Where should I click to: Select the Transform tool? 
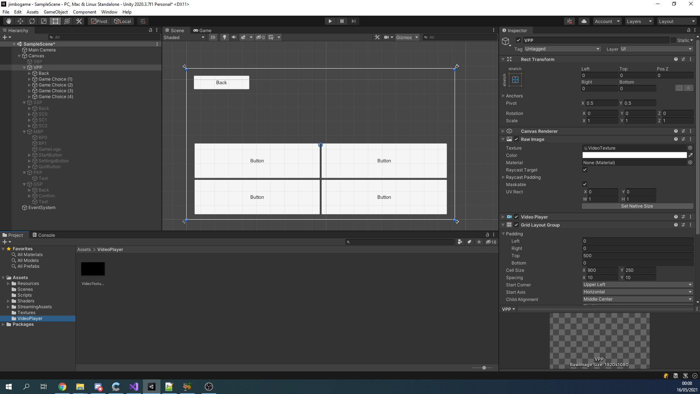coord(67,21)
